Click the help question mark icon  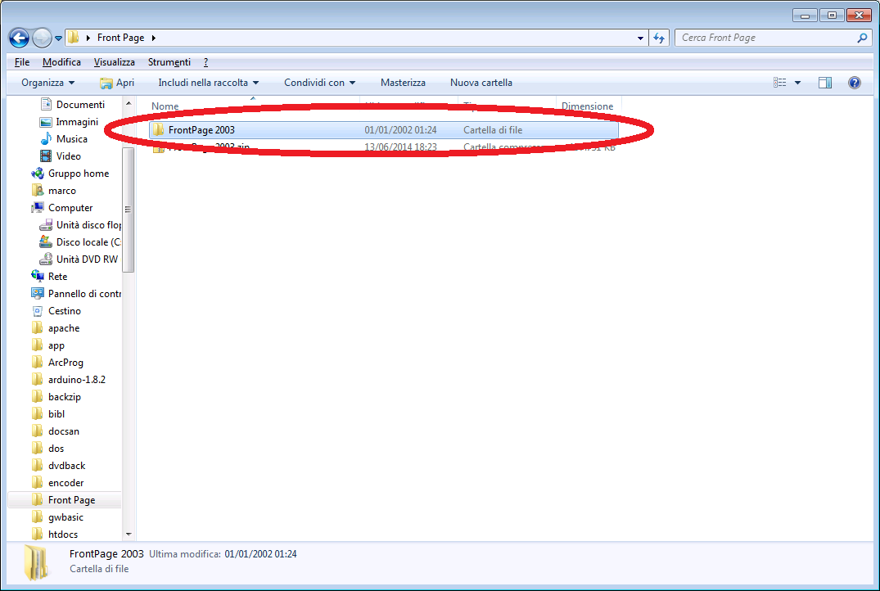click(855, 83)
